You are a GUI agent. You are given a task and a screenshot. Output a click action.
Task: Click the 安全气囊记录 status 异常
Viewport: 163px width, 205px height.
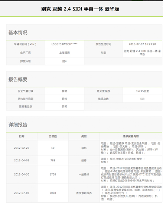click(x=65, y=91)
